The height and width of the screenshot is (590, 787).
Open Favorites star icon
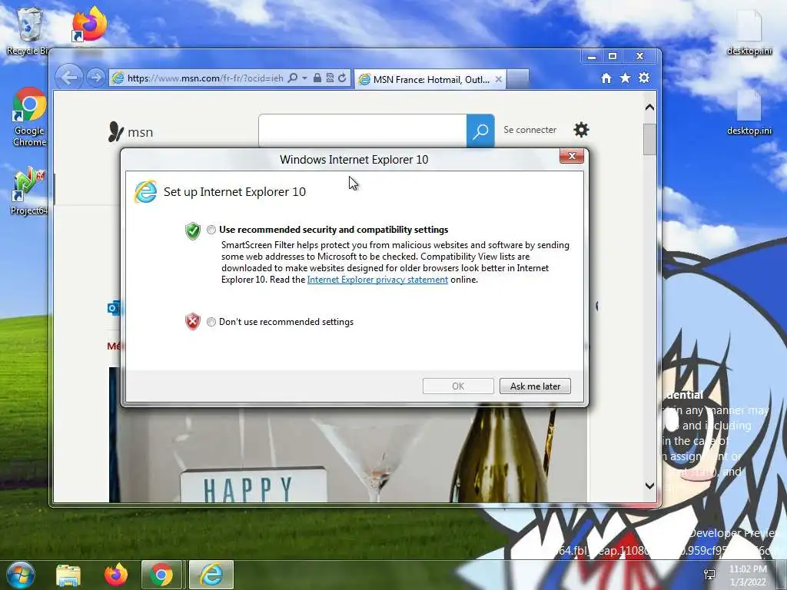(625, 78)
